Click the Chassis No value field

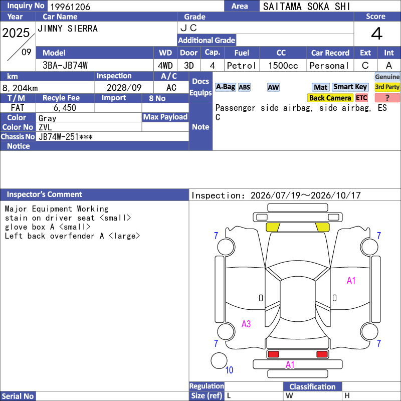coord(112,137)
